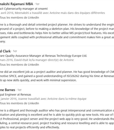The width and height of the screenshot is (114, 130).
Task: Click the avril 2016 relationship line for Meenakshi
Action: click(x=52, y=13)
